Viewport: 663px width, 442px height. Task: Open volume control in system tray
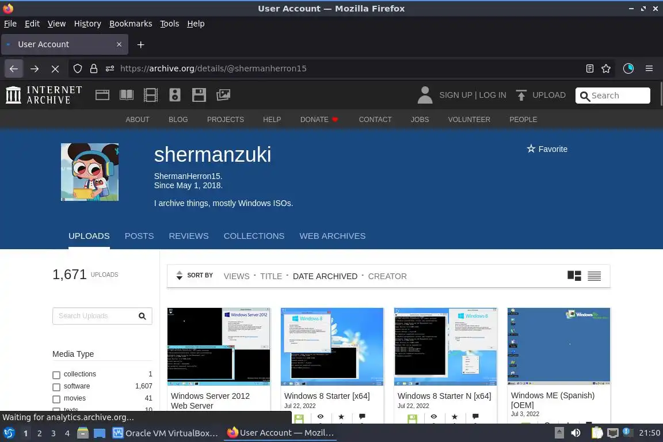pyautogui.click(x=576, y=433)
